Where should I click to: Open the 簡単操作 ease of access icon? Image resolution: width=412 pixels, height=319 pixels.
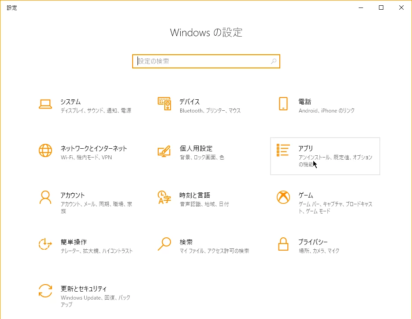45,244
